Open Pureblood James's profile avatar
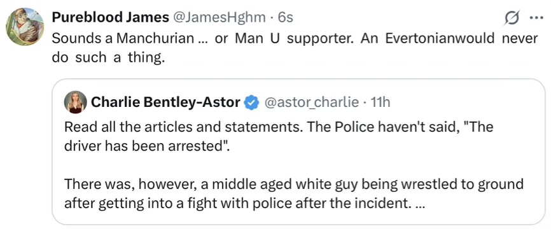 point(25,27)
